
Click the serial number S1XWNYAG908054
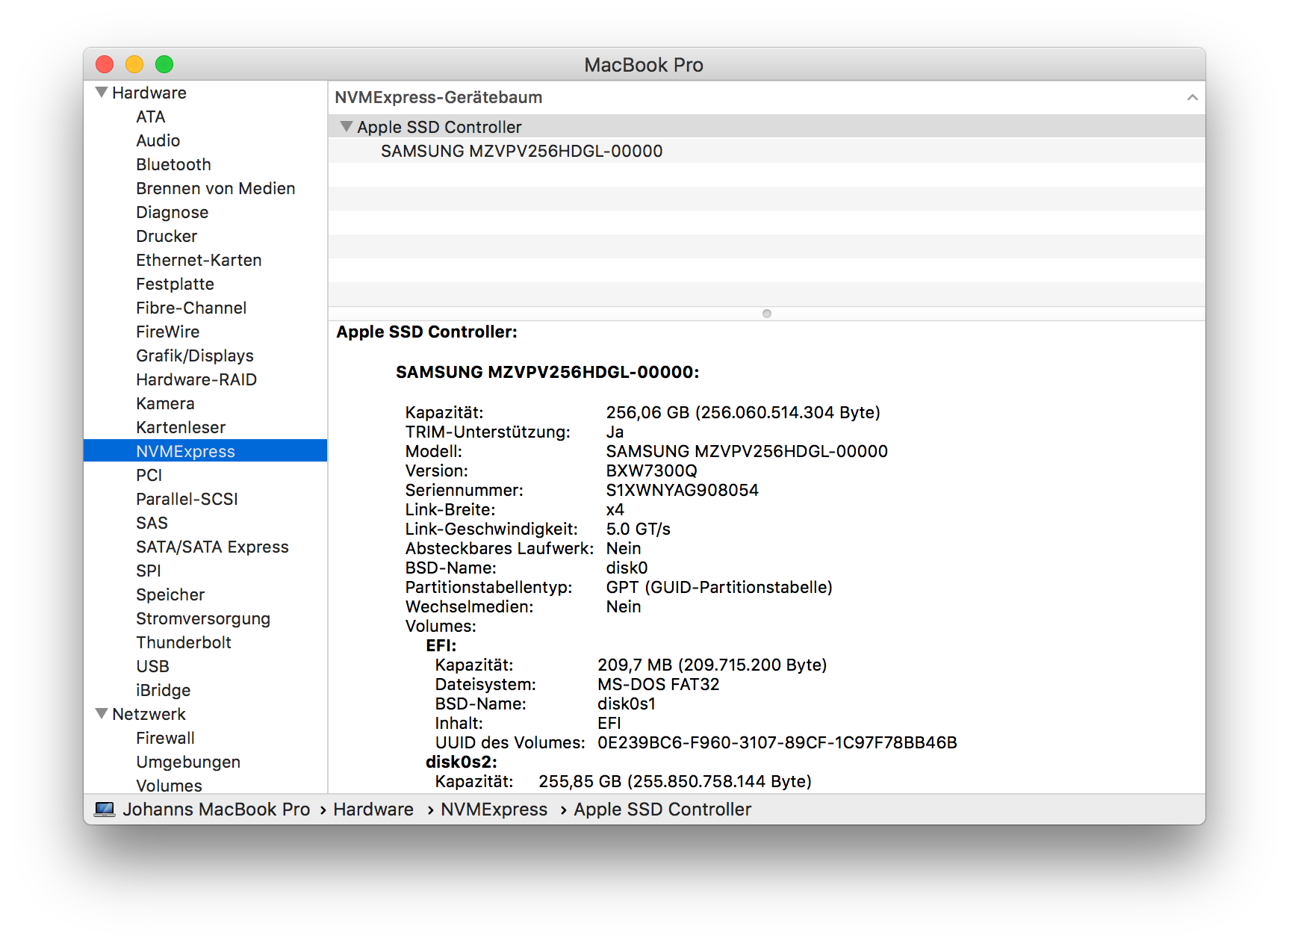click(682, 490)
